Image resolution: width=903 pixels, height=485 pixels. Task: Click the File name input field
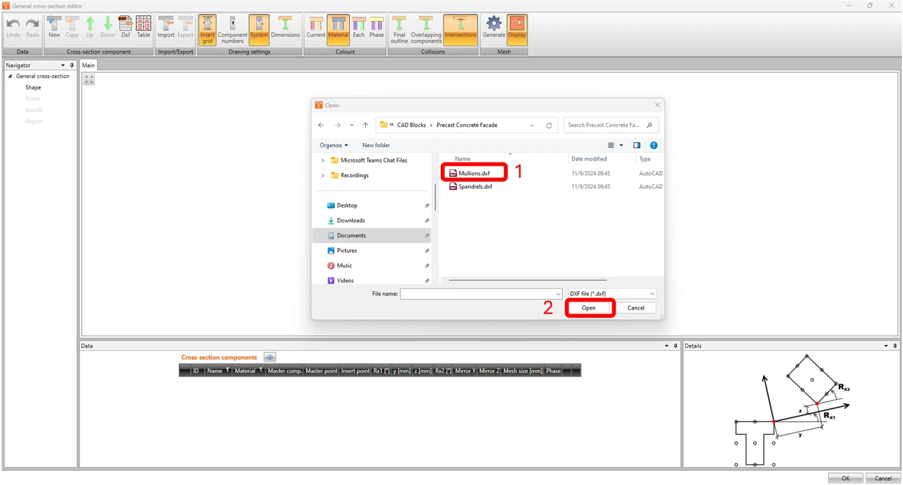point(481,294)
